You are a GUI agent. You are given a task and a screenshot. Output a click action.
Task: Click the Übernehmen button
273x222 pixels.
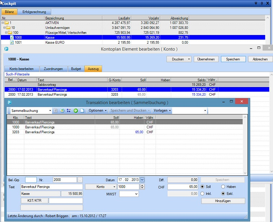click(x=207, y=59)
